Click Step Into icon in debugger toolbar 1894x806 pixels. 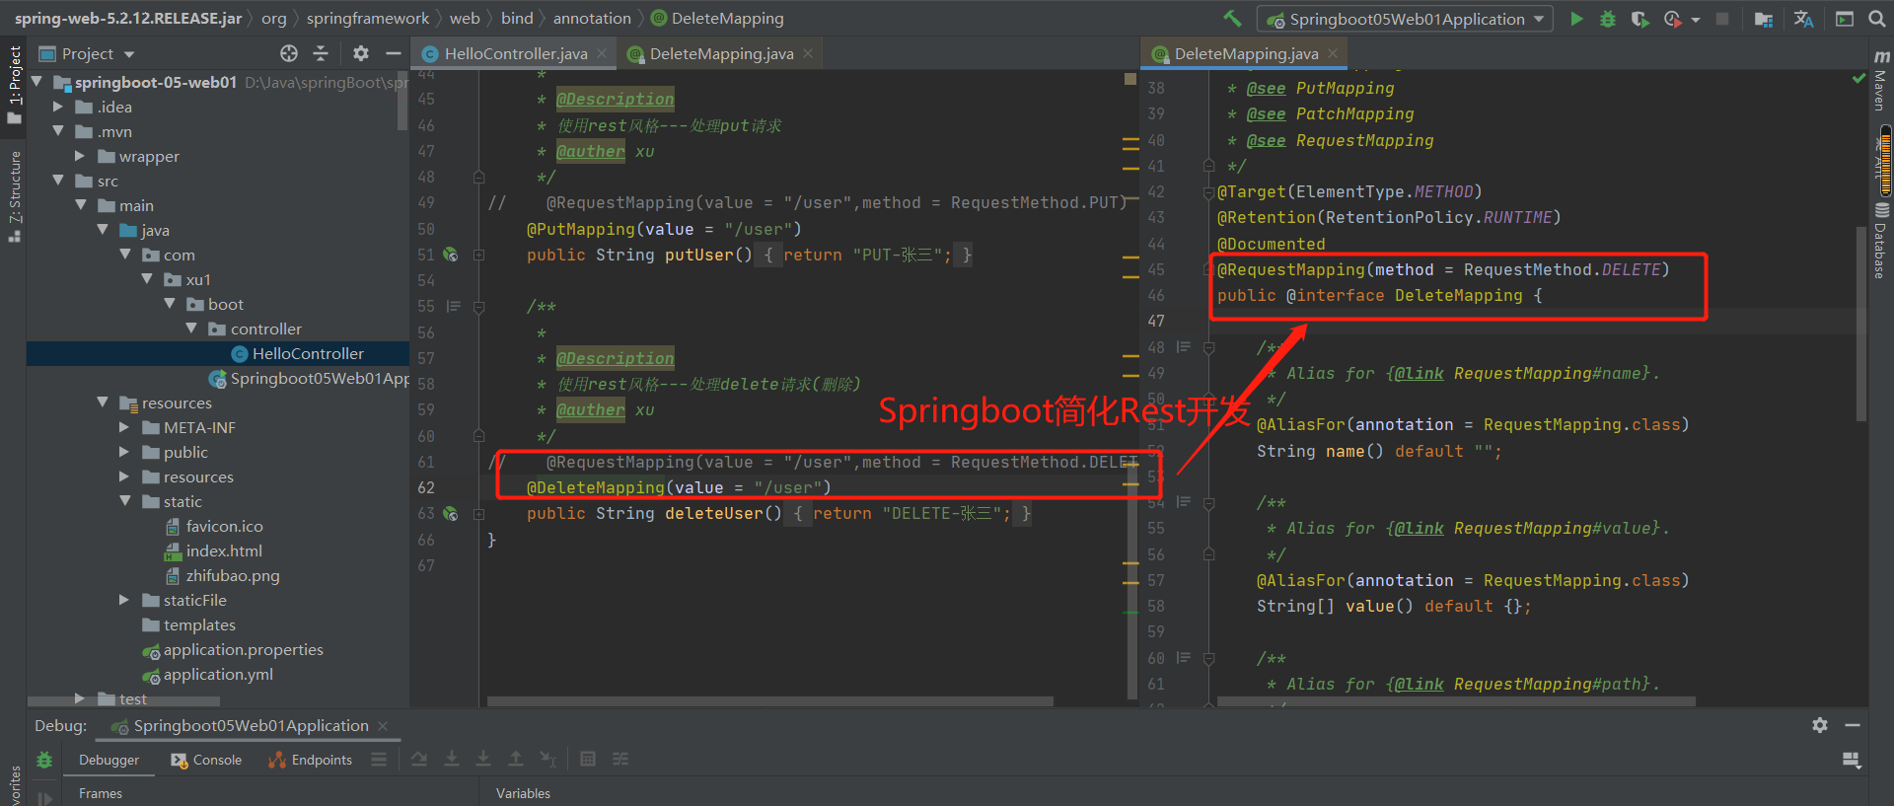(x=451, y=759)
